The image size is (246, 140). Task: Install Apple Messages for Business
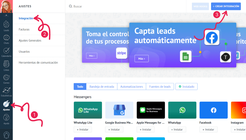coord(146,129)
